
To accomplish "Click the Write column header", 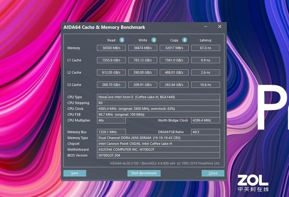I will coord(143,40).
